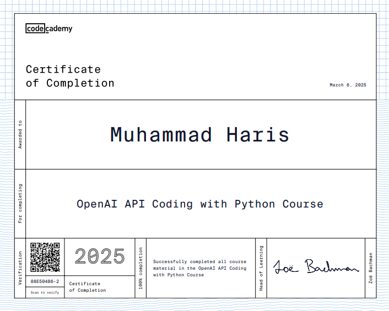
Task: Click 'OpenAI API Coding with Python Course' title
Action: 200,204
